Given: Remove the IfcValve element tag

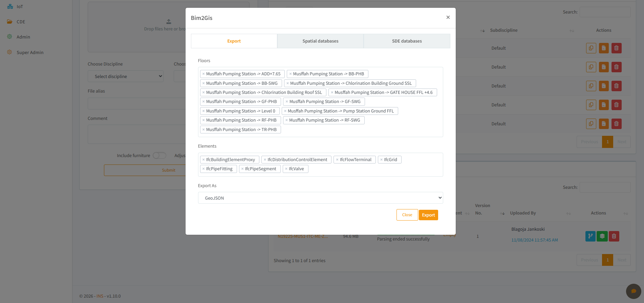Looking at the screenshot, I should point(286,169).
